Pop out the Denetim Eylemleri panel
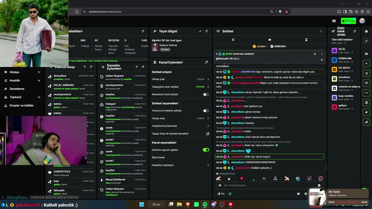 tap(143, 67)
